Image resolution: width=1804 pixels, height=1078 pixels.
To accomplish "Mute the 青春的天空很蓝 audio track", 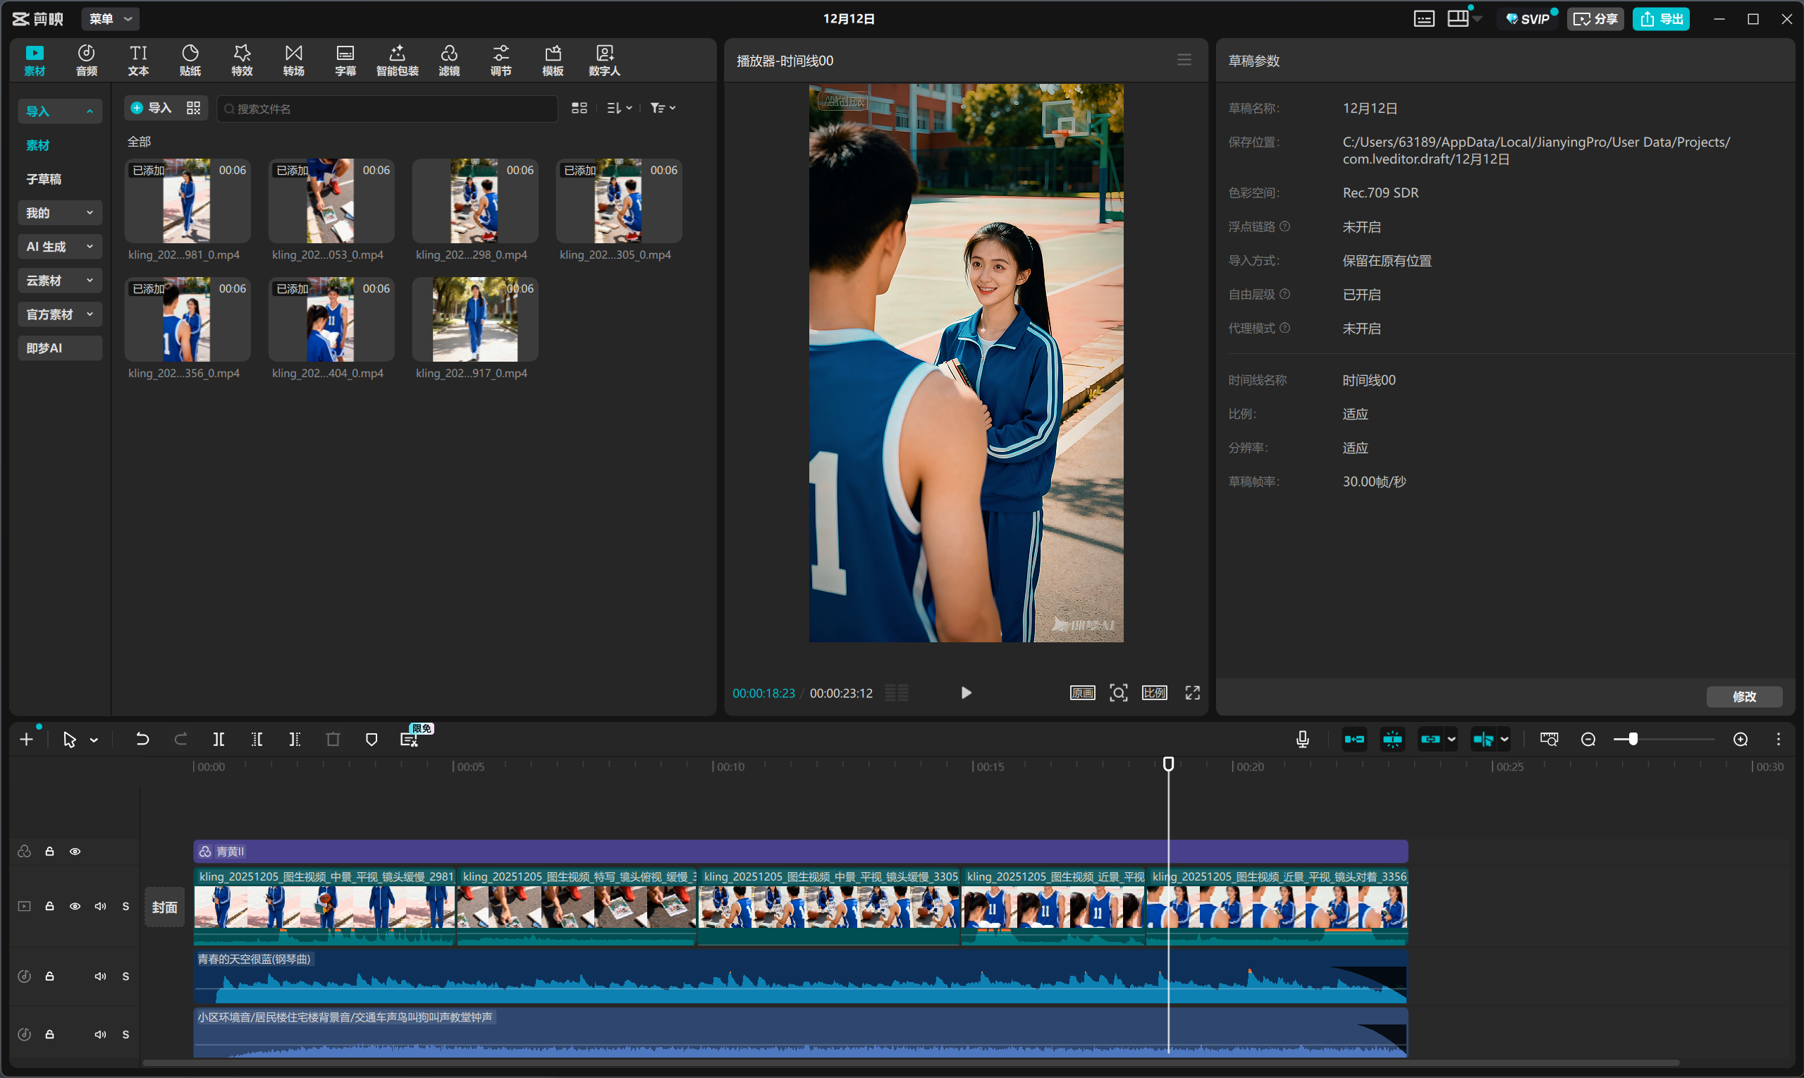I will [x=100, y=976].
